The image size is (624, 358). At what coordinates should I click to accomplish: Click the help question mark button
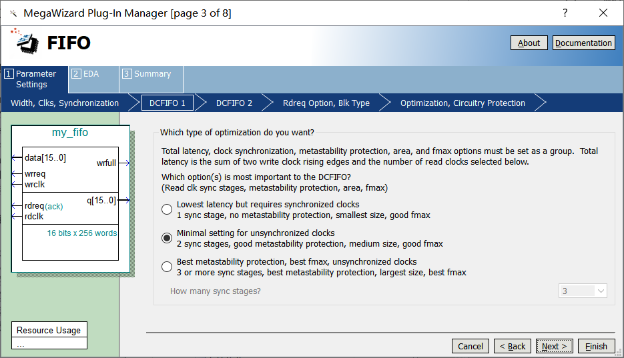565,13
